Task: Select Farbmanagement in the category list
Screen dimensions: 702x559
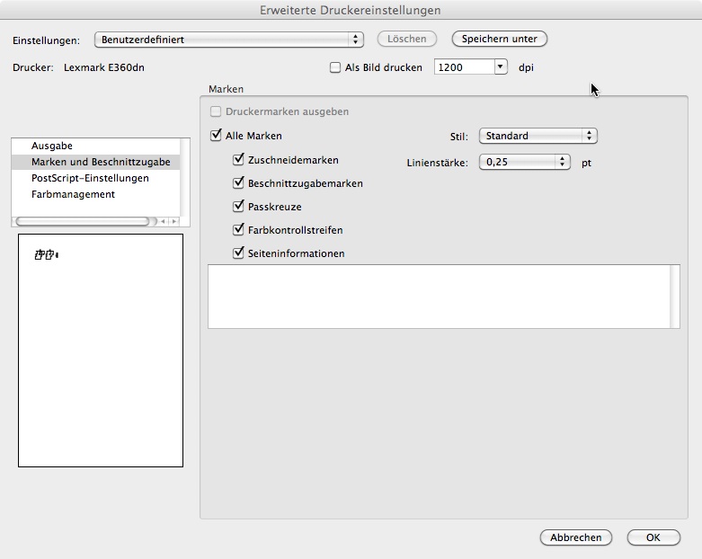Action: coord(73,194)
